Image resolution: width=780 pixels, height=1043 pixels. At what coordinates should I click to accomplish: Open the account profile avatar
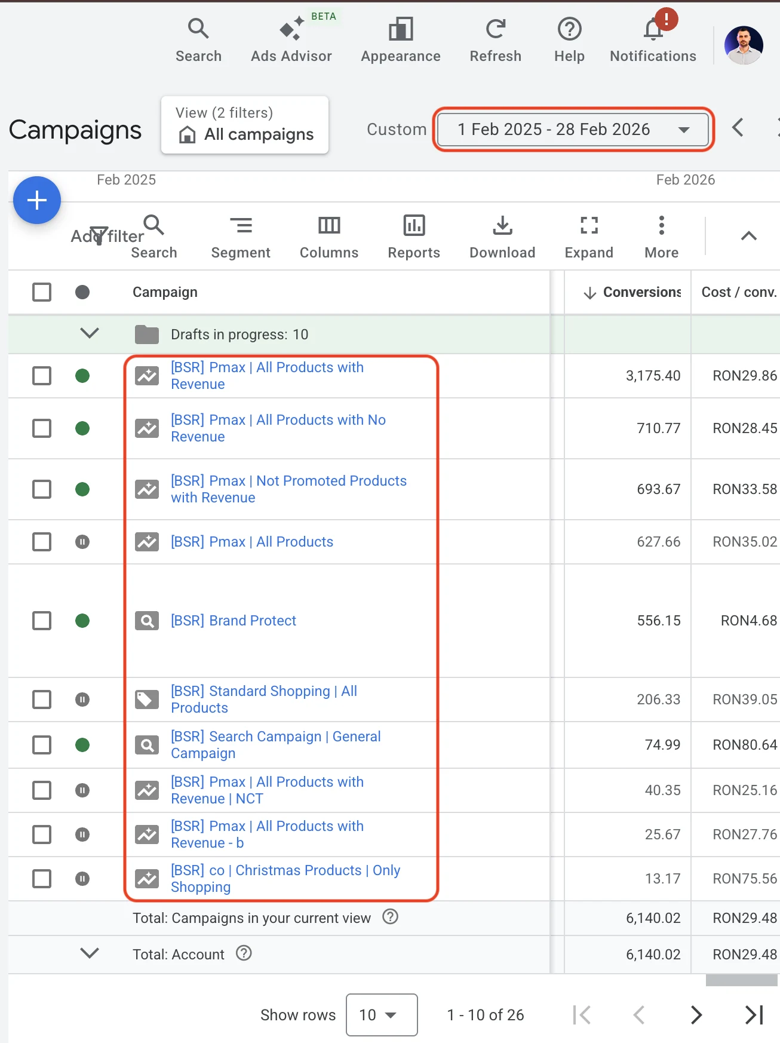tap(744, 45)
